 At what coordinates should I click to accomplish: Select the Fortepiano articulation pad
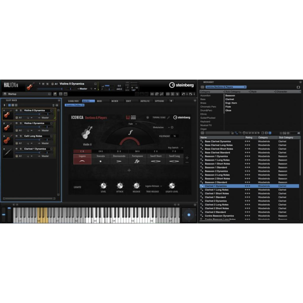138,159
